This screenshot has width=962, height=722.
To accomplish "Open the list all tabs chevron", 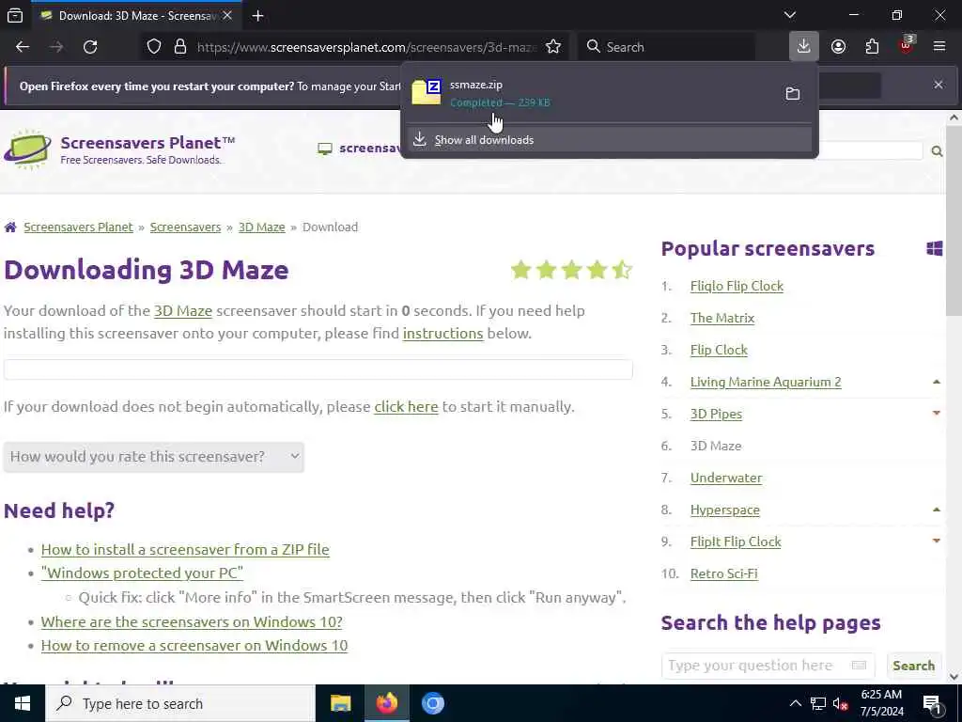I will click(789, 15).
